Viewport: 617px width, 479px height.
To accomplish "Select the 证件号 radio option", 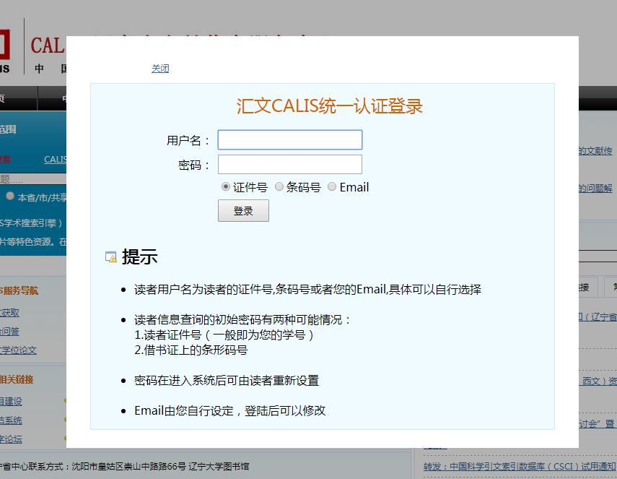I will pos(225,186).
